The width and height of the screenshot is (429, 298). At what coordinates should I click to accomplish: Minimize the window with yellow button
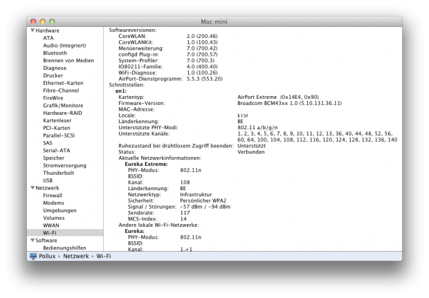click(43, 21)
